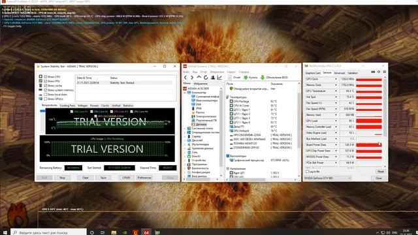Click the Save button
The image size is (418, 235).
pos(103,178)
